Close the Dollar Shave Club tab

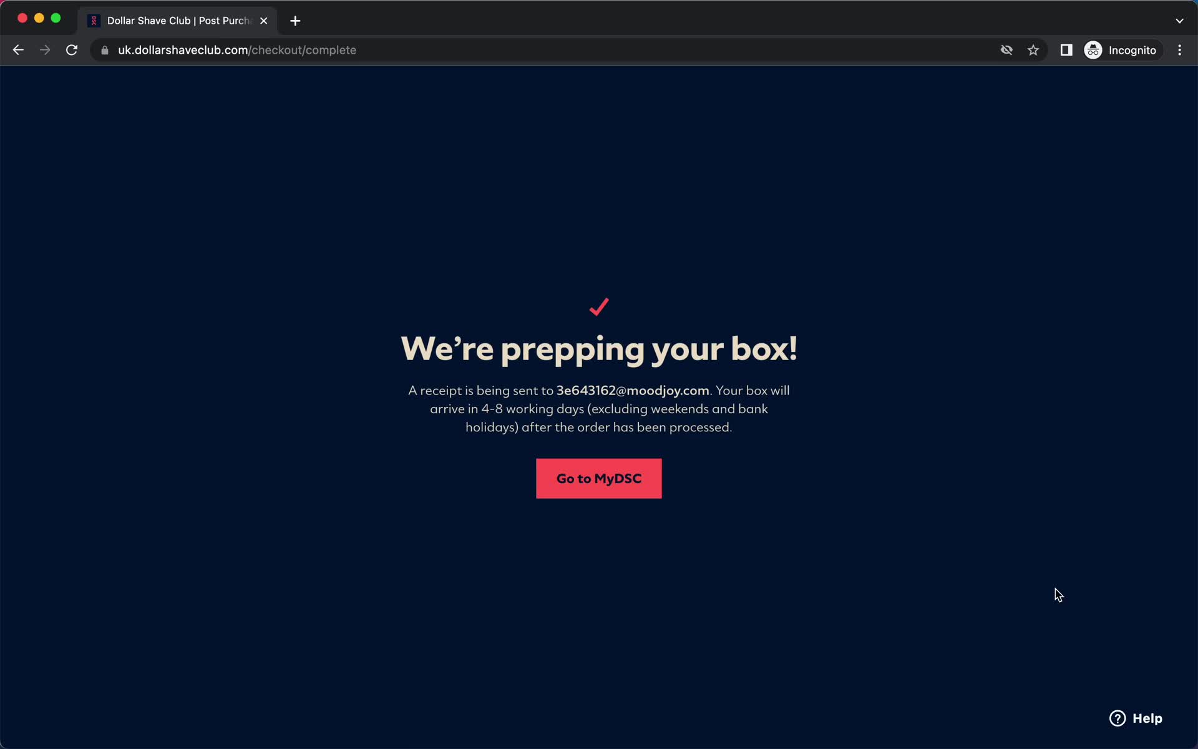click(x=263, y=21)
